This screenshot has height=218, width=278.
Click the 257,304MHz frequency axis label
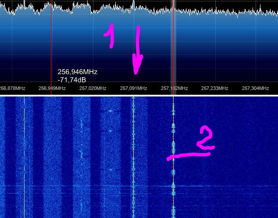tap(255, 88)
